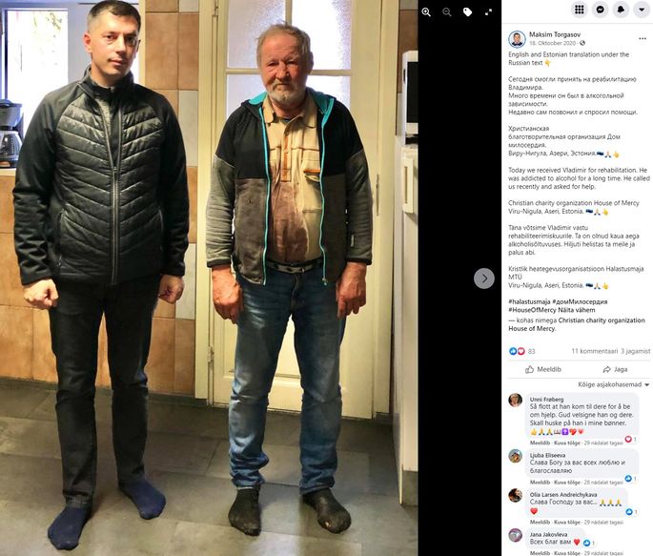Image resolution: width=653 pixels, height=556 pixels.
Task: Click the zoom in magnifier icon
Action: pos(426,12)
